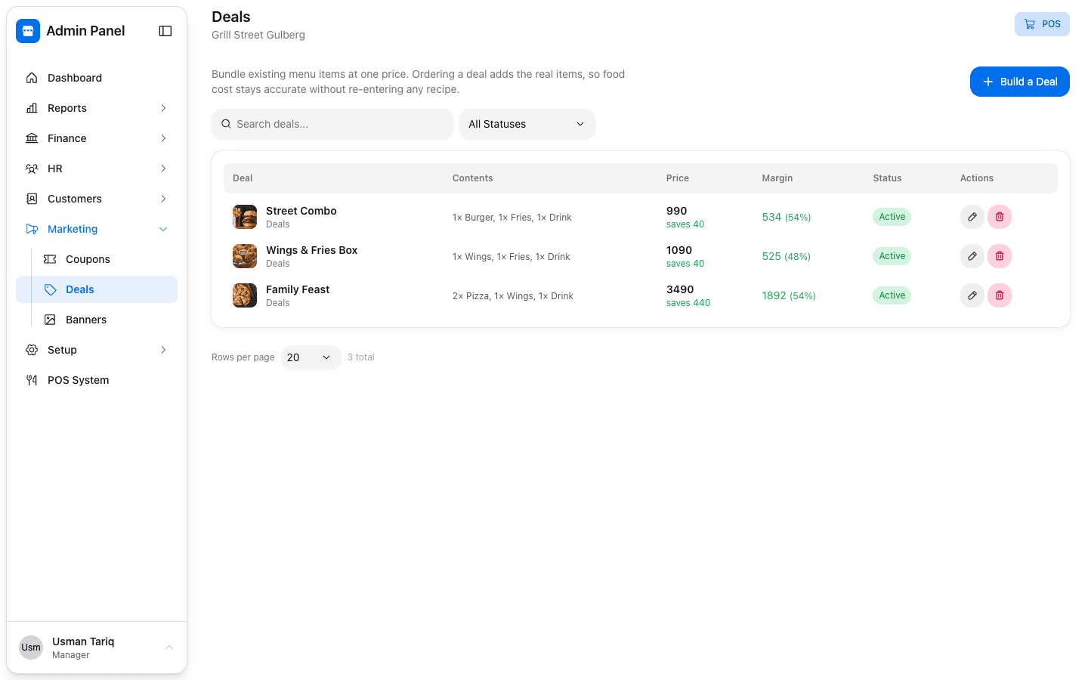Click the Reports bar chart icon
1088x680 pixels.
click(32, 108)
